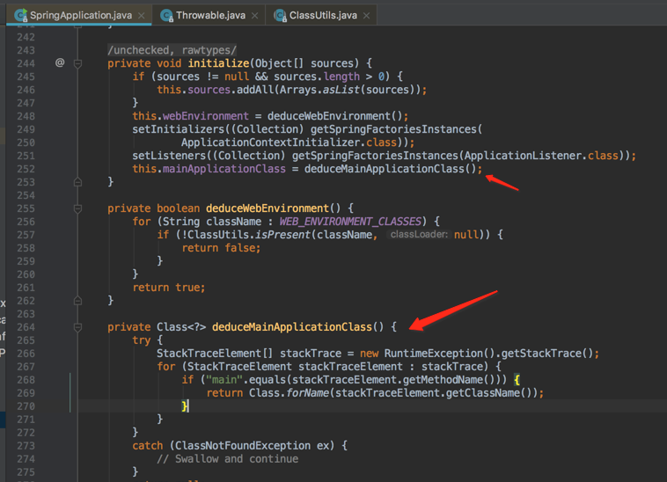Click getClassName() on line 269
Screen dimensions: 667x482
488,393
